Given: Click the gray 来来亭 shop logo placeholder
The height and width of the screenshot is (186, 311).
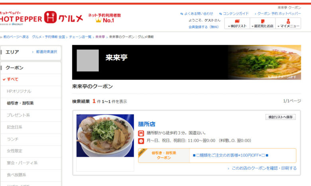Looking at the screenshot, I should pyautogui.click(x=88, y=60).
